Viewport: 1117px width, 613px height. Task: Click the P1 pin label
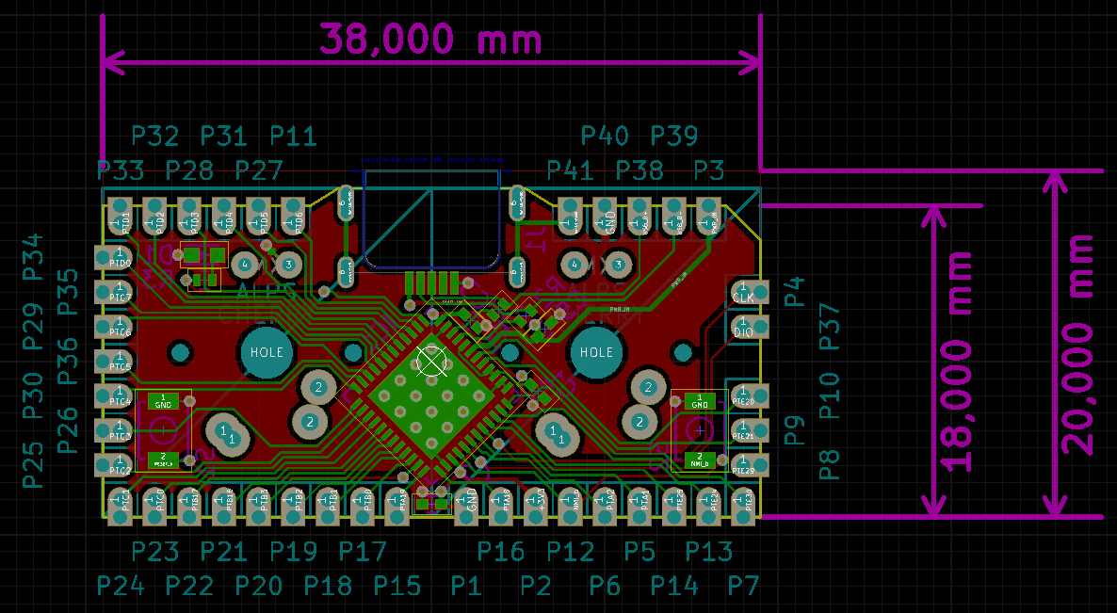[466, 586]
